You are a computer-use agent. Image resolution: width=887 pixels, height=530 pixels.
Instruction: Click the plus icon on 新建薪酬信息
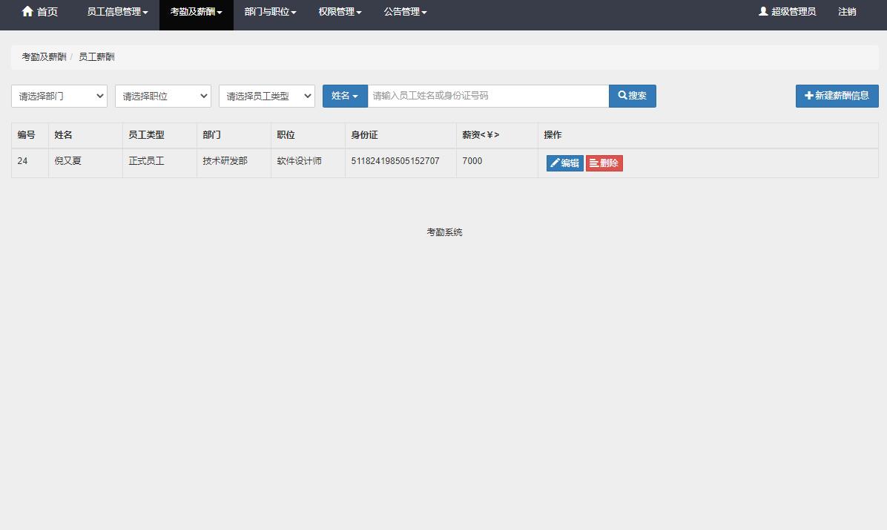pyautogui.click(x=808, y=95)
